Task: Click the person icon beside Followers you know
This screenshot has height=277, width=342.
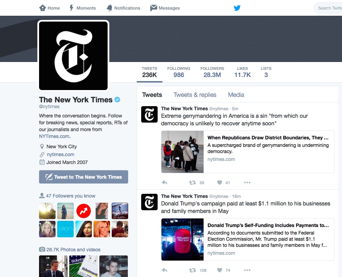Action: [x=42, y=196]
